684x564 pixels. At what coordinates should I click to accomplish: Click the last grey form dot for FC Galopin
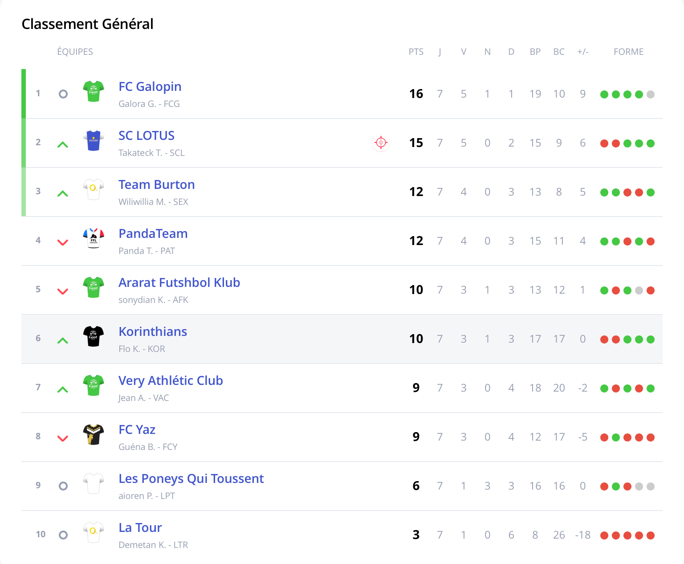tap(651, 94)
